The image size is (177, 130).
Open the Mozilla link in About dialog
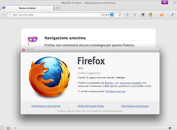(x=109, y=83)
